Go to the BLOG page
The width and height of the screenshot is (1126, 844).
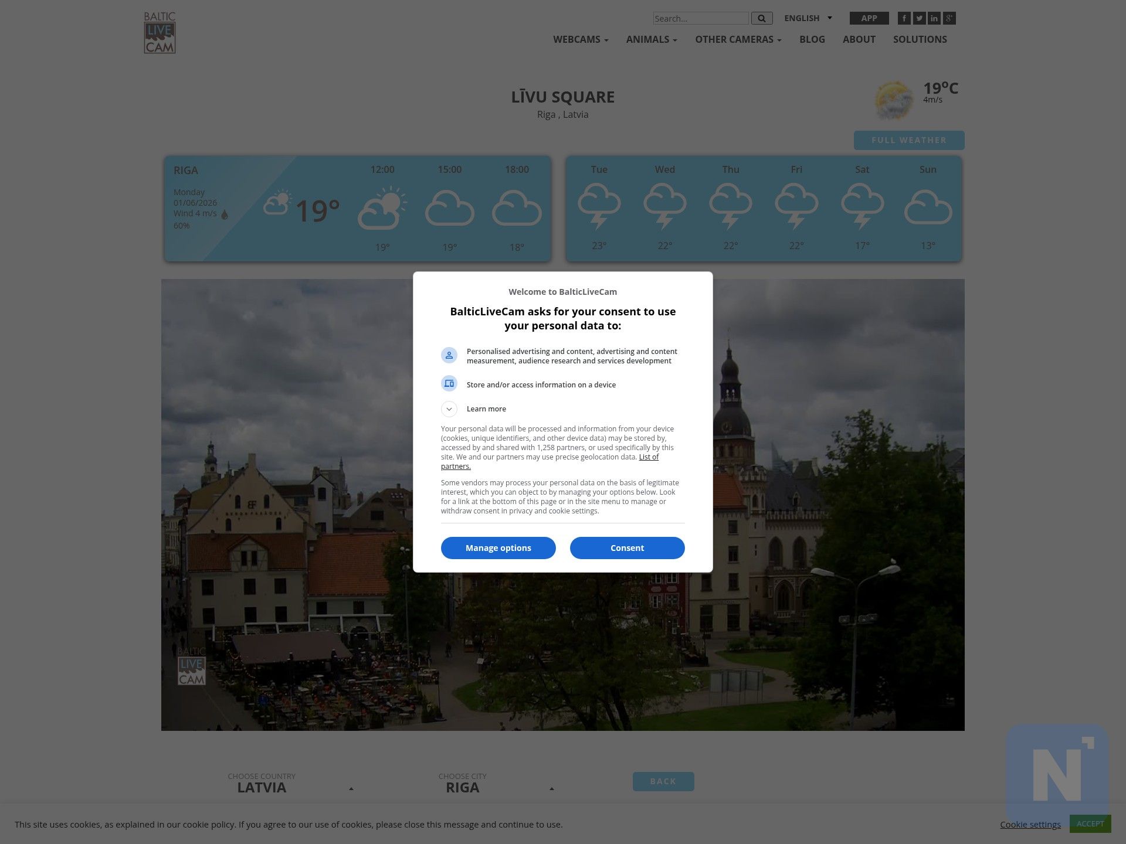click(812, 39)
